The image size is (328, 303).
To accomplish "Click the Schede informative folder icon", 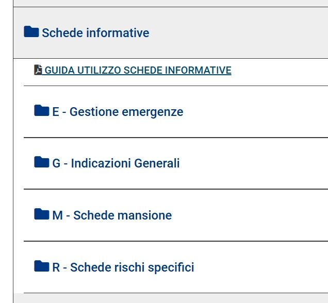I will (x=31, y=32).
